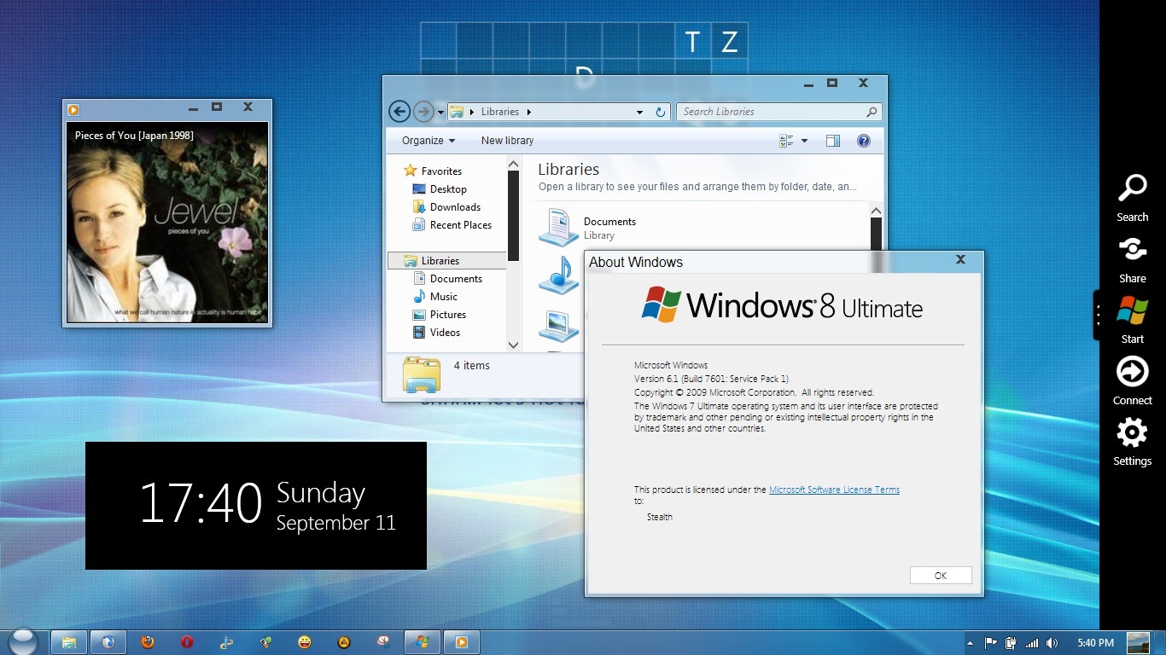This screenshot has width=1166, height=655.
Task: Open the AIMP taskbar icon
Action: pos(344,642)
